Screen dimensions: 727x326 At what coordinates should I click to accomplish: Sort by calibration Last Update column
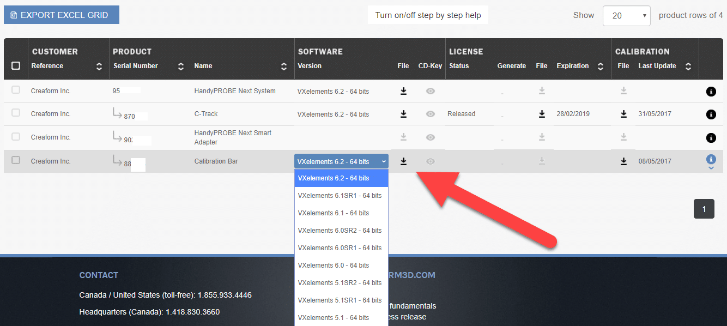(x=688, y=67)
